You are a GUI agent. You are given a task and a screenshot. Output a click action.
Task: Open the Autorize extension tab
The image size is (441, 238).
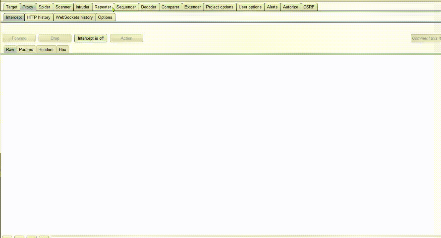coord(291,7)
